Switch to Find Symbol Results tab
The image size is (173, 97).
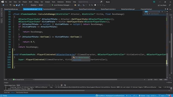click(x=22, y=92)
